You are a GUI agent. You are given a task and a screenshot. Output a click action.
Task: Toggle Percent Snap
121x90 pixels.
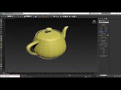point(42,16)
